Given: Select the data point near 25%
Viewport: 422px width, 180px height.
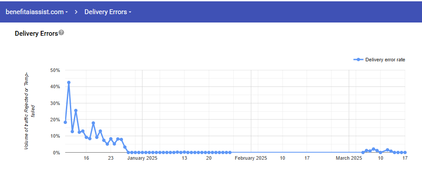Looking at the screenshot, I should pos(76,111).
